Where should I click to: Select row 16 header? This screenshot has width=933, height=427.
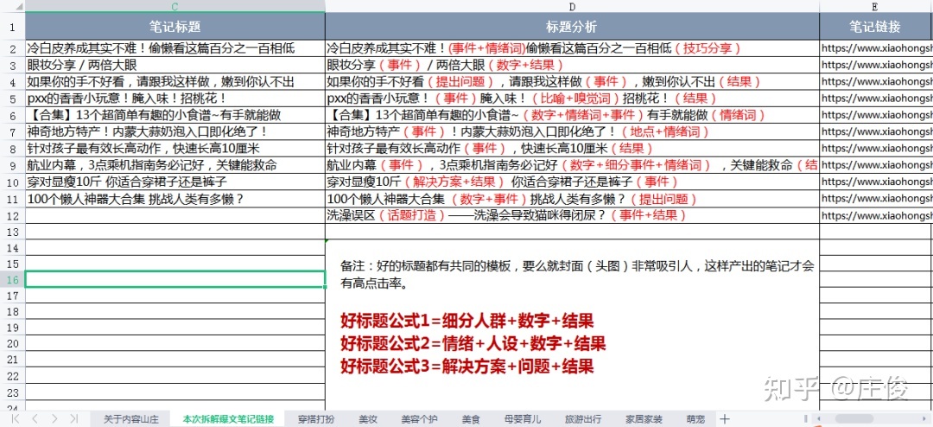[12, 279]
